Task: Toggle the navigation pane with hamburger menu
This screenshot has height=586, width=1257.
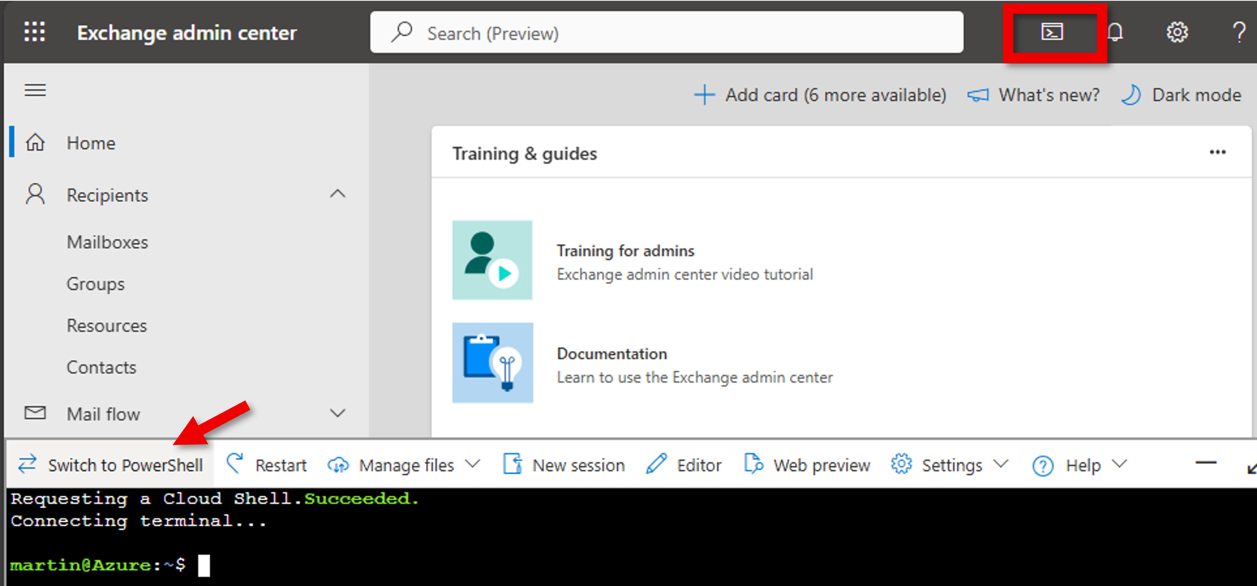Action: pyautogui.click(x=35, y=90)
